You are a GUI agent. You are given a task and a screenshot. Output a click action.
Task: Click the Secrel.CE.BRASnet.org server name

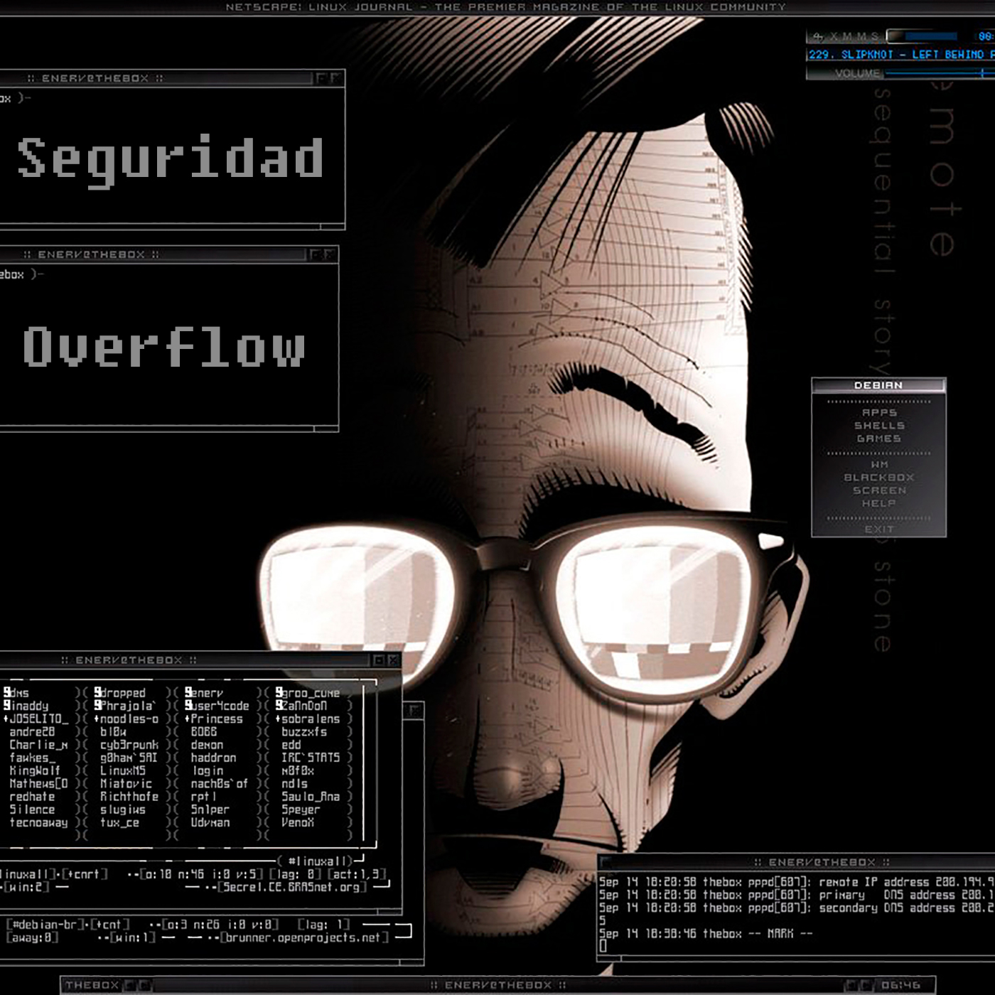291,887
